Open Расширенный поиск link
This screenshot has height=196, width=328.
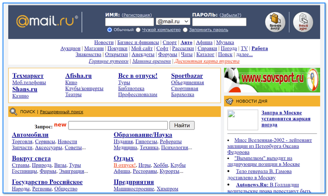coord(61,112)
